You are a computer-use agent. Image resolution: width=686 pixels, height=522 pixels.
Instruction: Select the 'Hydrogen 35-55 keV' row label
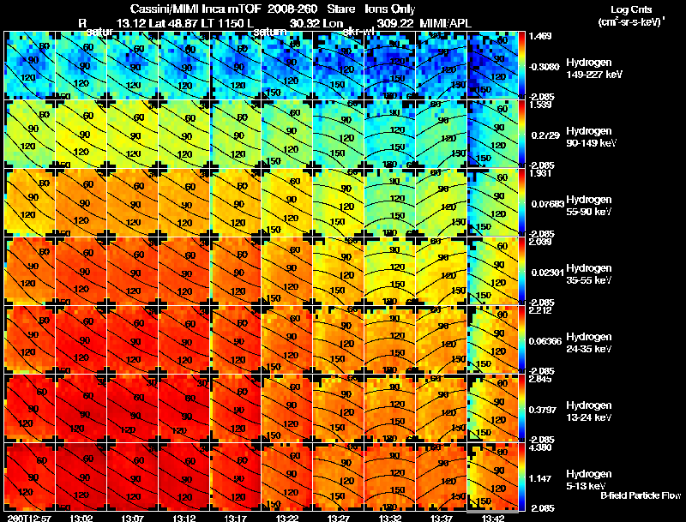click(589, 273)
